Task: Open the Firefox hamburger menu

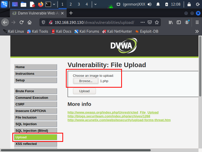Action: (197, 22)
